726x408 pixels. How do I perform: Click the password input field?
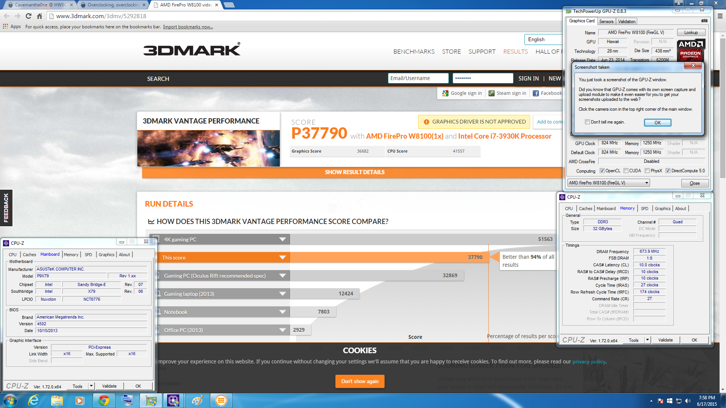tap(483, 78)
